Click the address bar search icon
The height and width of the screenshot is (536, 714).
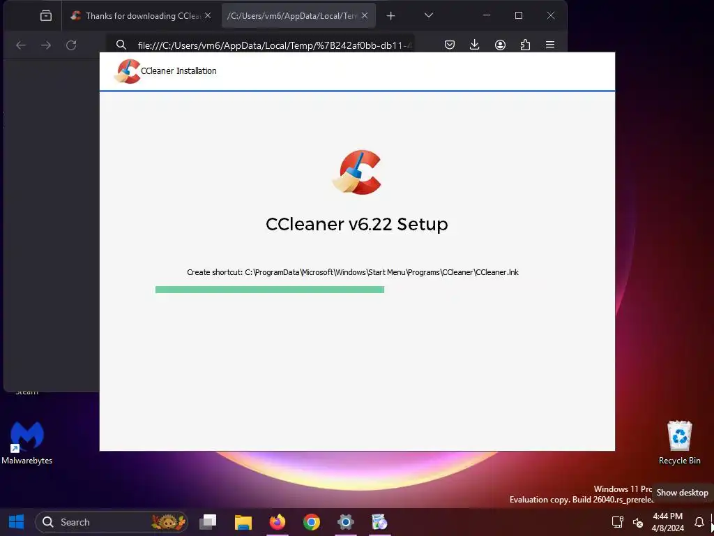[121, 45]
